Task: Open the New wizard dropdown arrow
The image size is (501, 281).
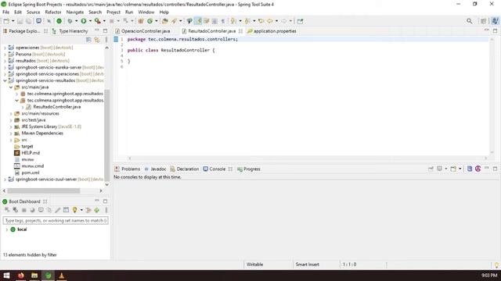Action: (x=13, y=21)
